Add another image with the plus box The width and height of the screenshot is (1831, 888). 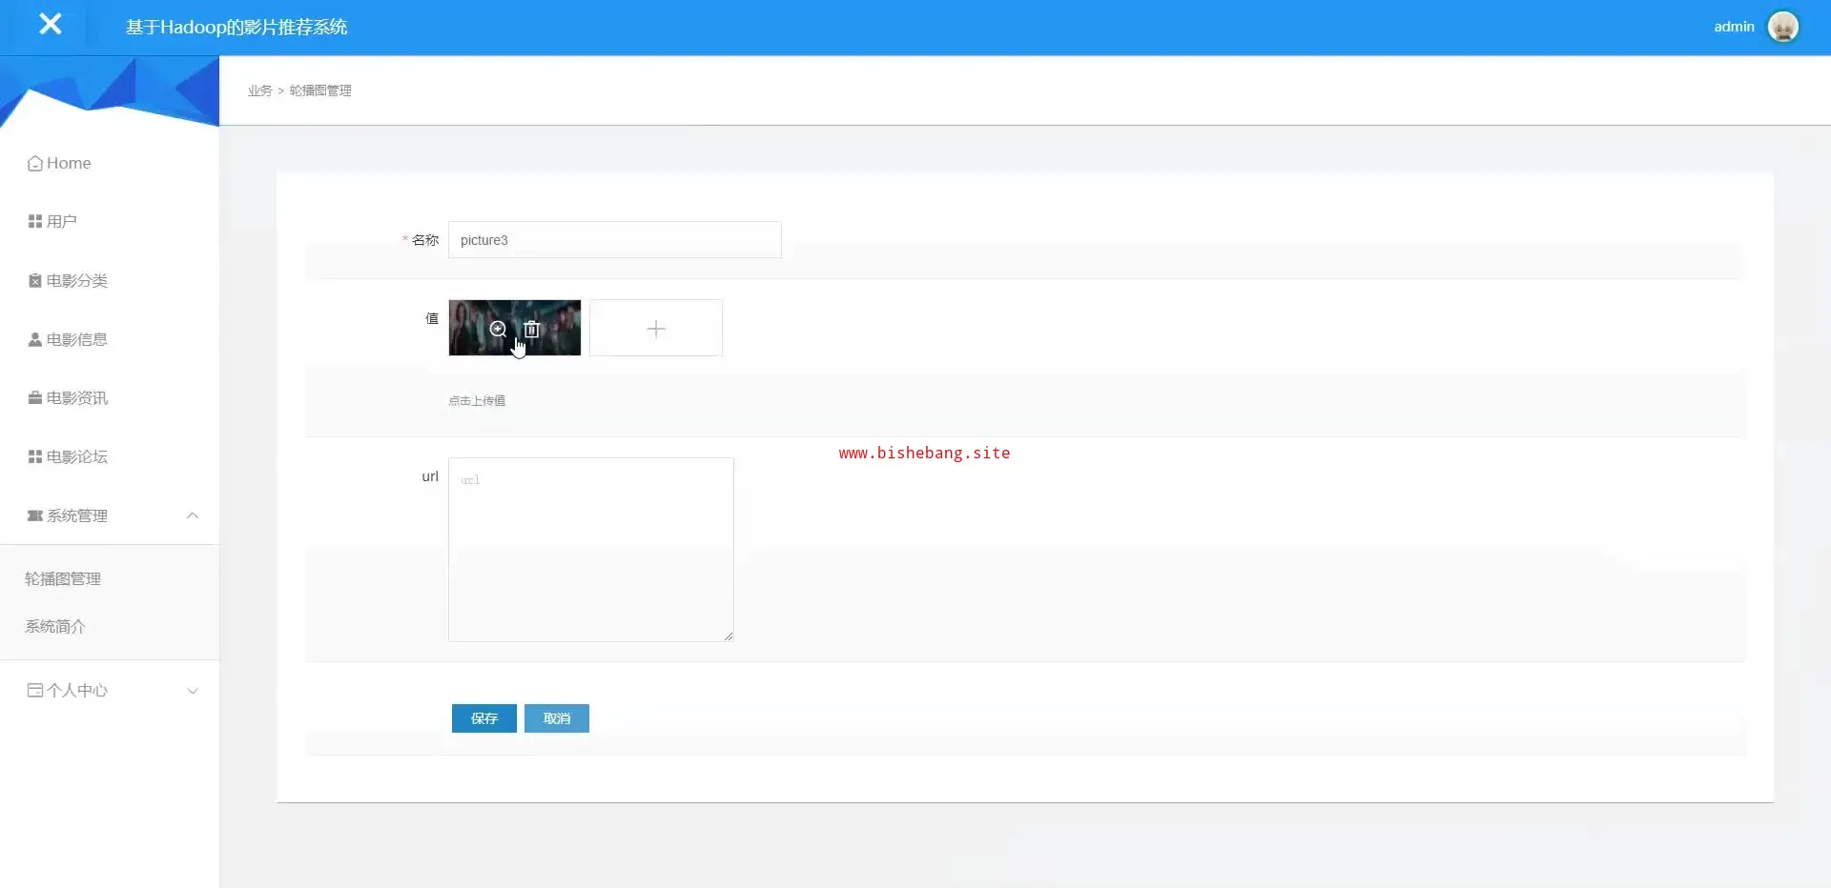click(656, 329)
